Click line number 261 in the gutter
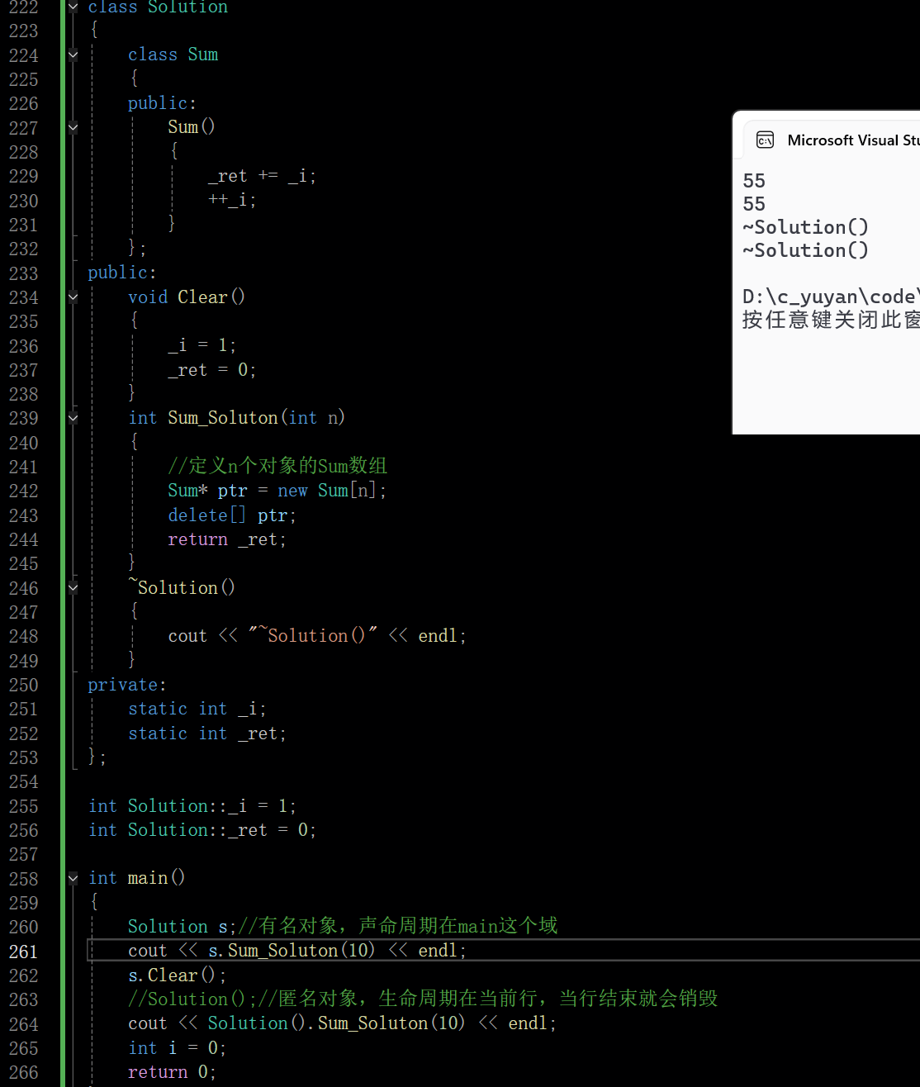 [24, 952]
